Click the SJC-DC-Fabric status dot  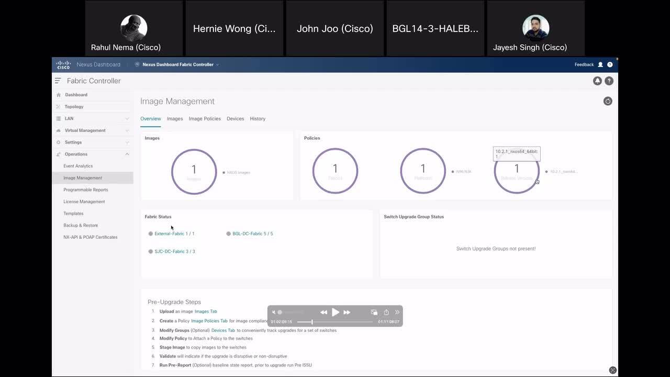(151, 251)
